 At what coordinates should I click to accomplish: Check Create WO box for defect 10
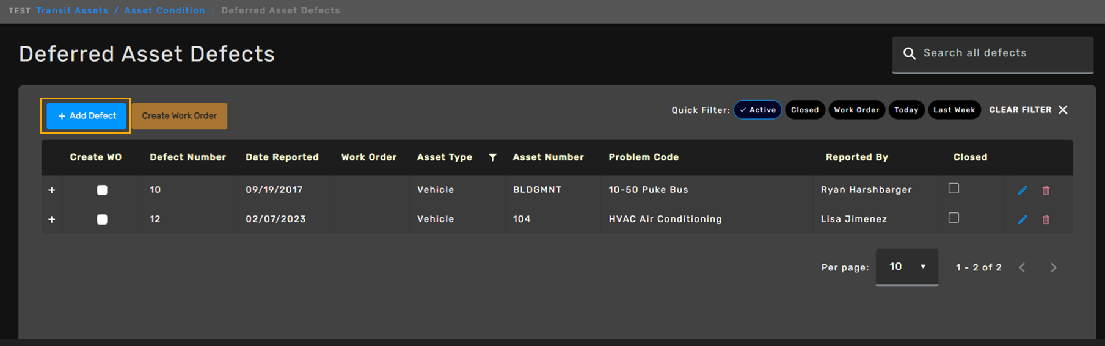(x=102, y=190)
